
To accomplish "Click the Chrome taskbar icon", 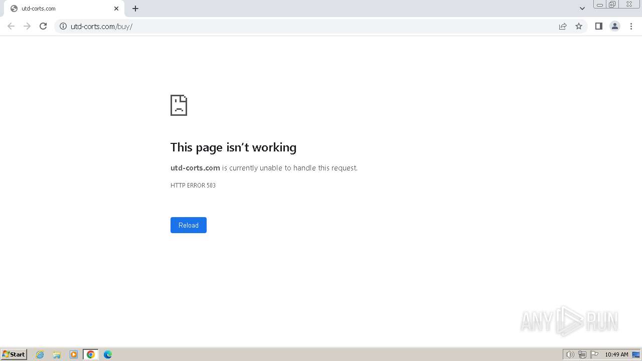I will pos(91,354).
